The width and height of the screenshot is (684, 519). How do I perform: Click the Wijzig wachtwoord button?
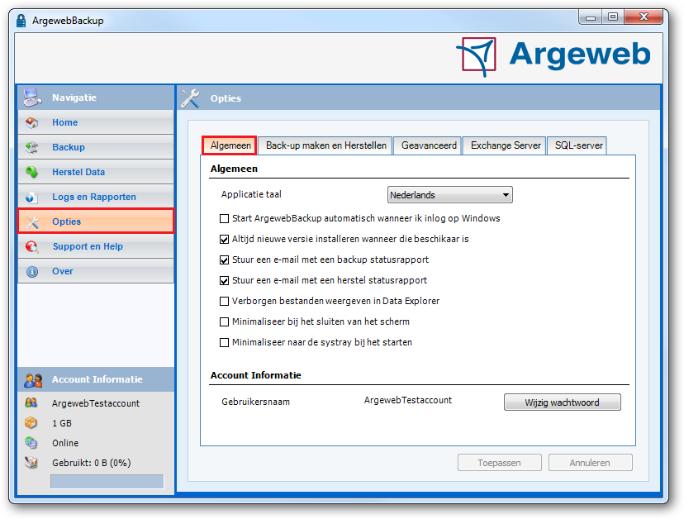(562, 402)
